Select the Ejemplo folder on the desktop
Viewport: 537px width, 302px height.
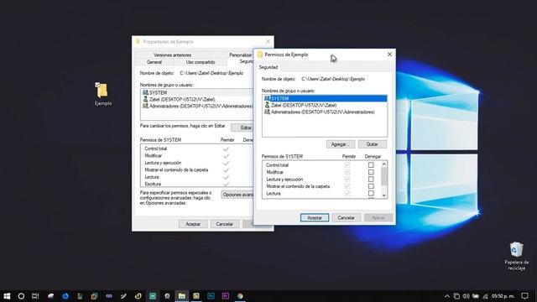102,94
